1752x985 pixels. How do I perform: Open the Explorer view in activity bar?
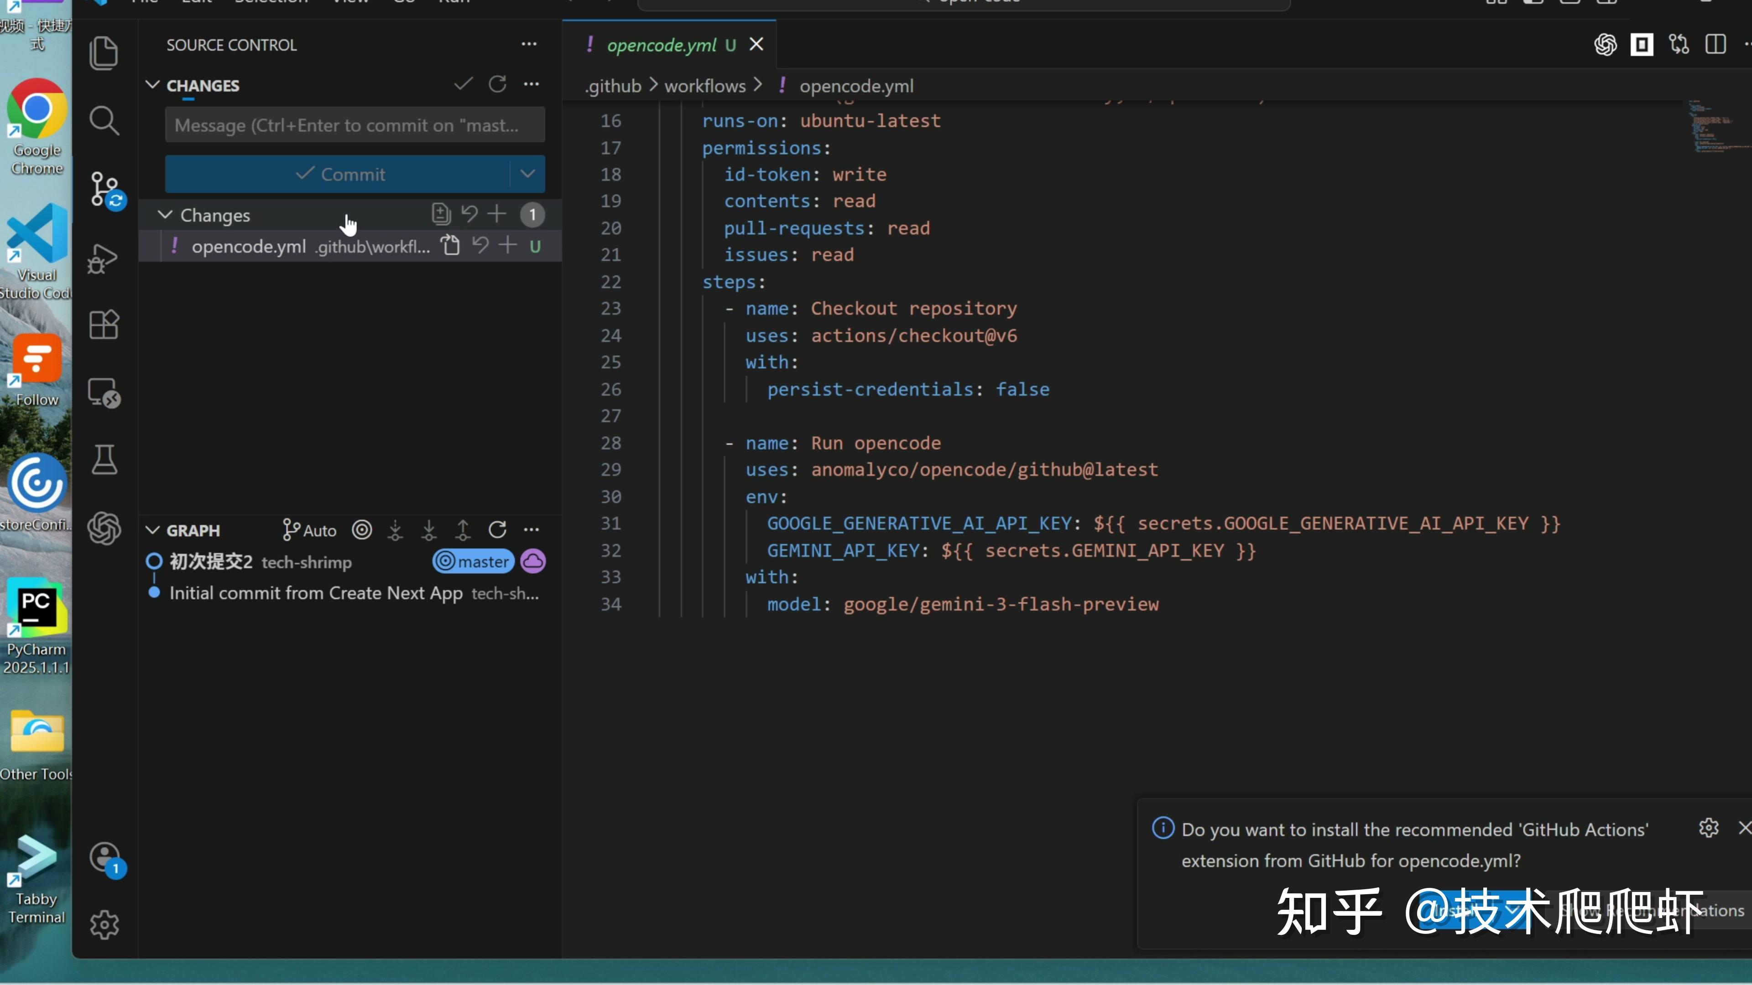104,53
